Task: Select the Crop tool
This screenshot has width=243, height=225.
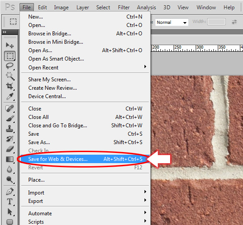Action: pos(10,86)
